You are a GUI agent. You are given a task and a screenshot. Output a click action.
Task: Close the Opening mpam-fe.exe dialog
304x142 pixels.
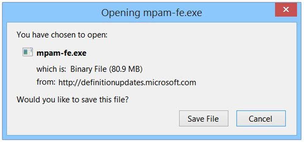[286, 10]
